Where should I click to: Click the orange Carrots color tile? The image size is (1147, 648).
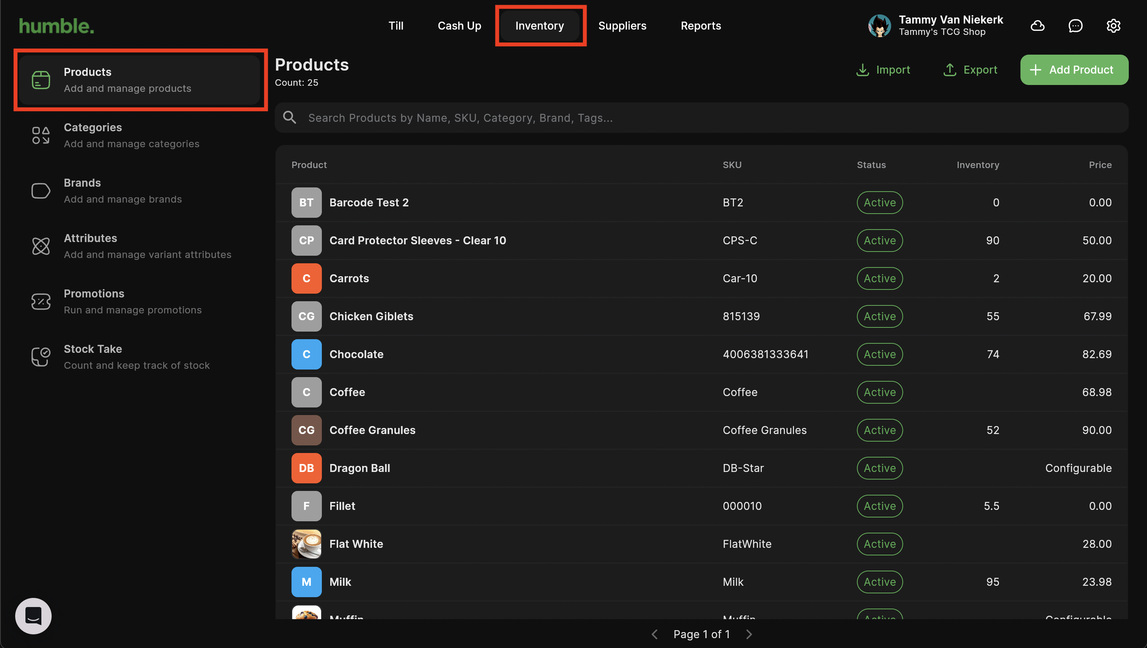[306, 278]
